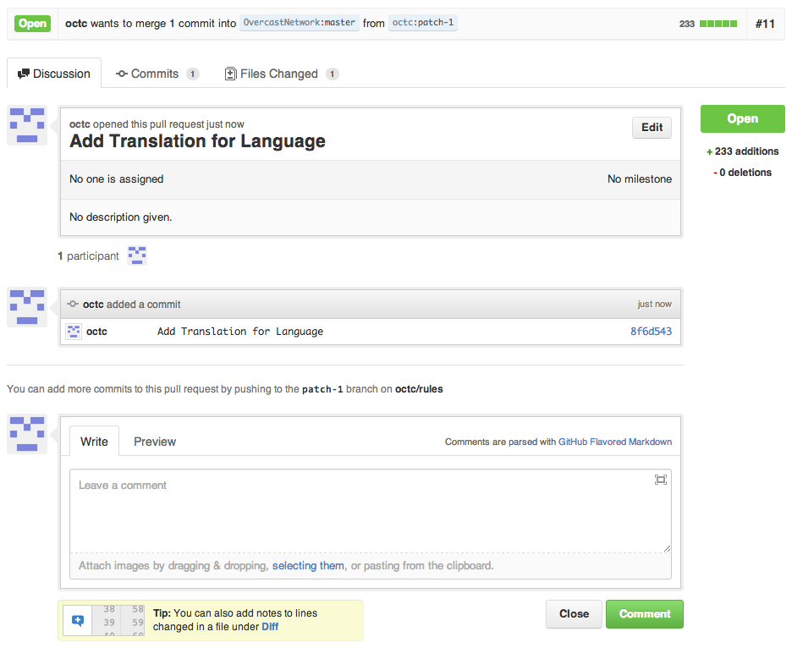Click the commit icon before 'octc added a commit'
Viewport: 792px width, 648px height.
(x=74, y=304)
